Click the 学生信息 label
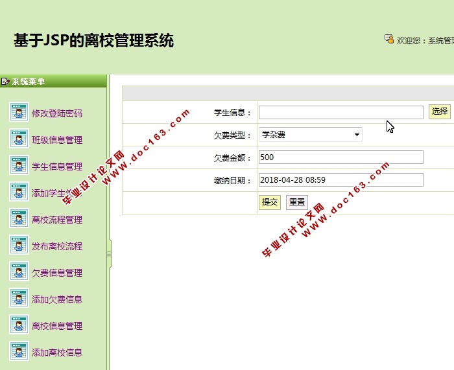Screen dimensions: 454x370 tap(232, 112)
